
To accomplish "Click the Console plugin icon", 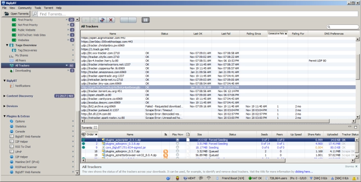I will point(12,131).
